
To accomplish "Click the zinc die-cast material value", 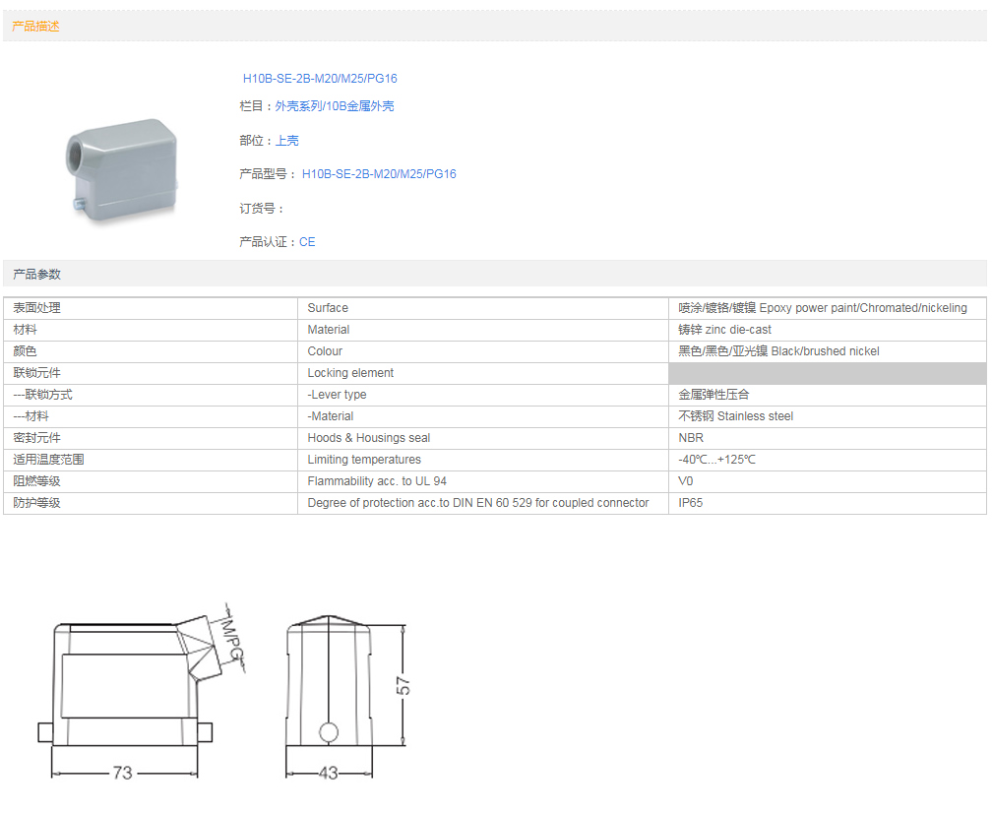I will 724,330.
